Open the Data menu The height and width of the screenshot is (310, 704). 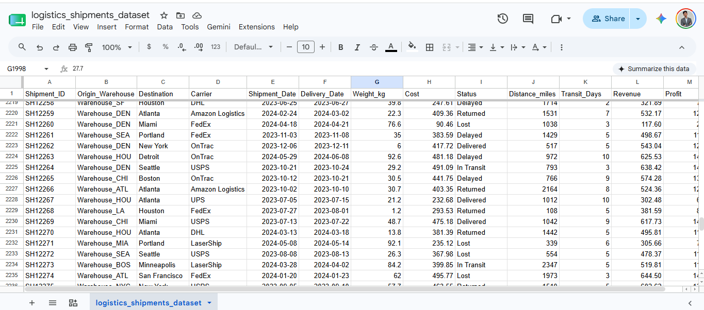coord(165,27)
